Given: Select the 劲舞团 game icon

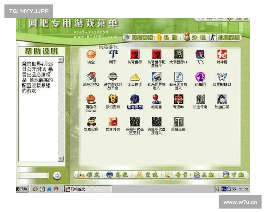Looking at the screenshot, I should pos(200,77).
